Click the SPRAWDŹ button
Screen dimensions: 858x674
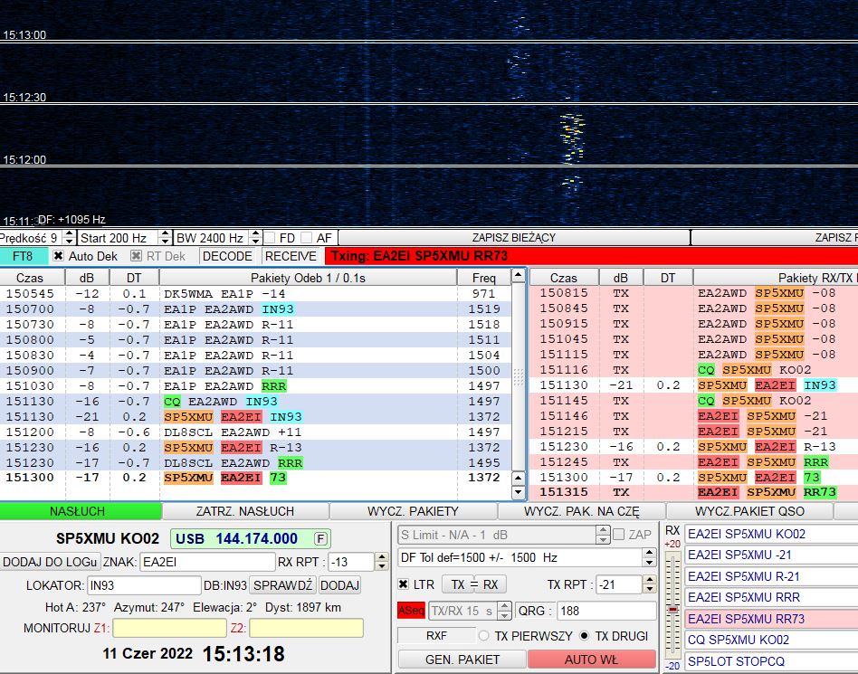point(282,585)
